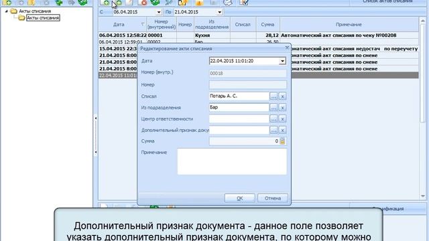Click inside the Примечание text area
This screenshot has height=241, width=429.
pos(232,161)
